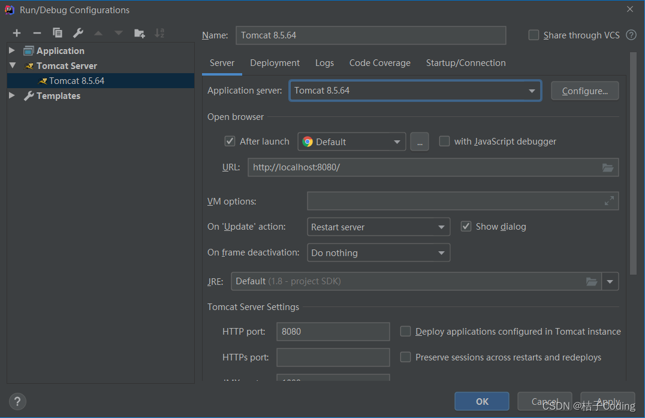The width and height of the screenshot is (645, 418).
Task: Select Application item in tree
Action: point(60,50)
